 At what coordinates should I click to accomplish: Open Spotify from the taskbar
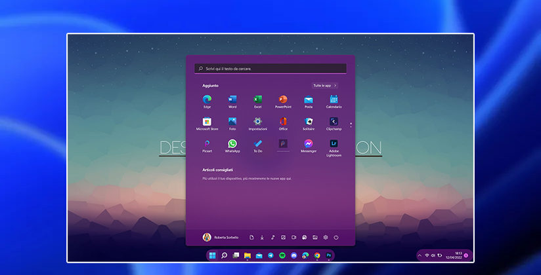(282, 255)
